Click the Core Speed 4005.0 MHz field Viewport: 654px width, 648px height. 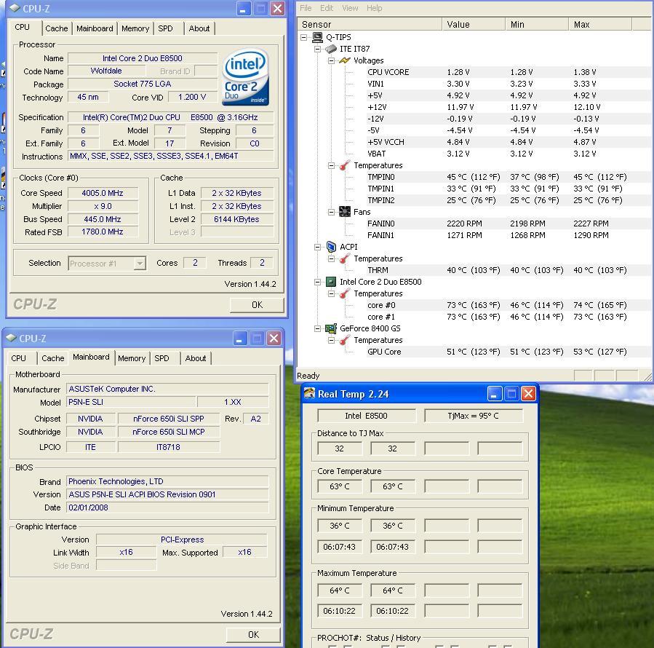[103, 193]
